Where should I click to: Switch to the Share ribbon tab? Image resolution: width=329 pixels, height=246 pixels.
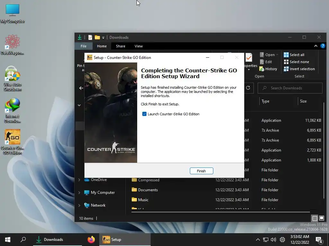[120, 46]
